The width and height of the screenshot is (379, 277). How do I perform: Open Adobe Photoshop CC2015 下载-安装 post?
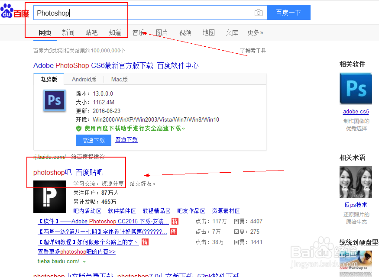pyautogui.click(x=103, y=221)
